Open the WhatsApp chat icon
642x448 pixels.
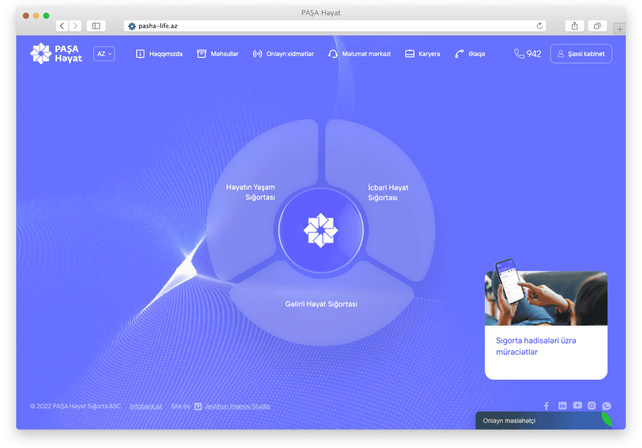pos(606,406)
